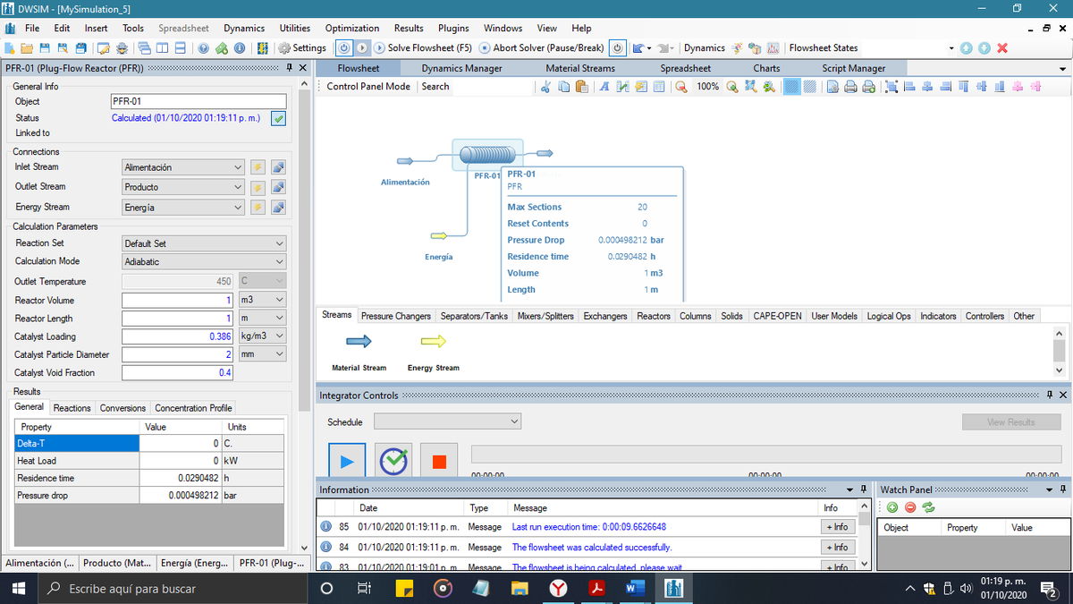This screenshot has height=604, width=1073.
Task: Pick the Energy Stream palette icon
Action: tap(434, 341)
